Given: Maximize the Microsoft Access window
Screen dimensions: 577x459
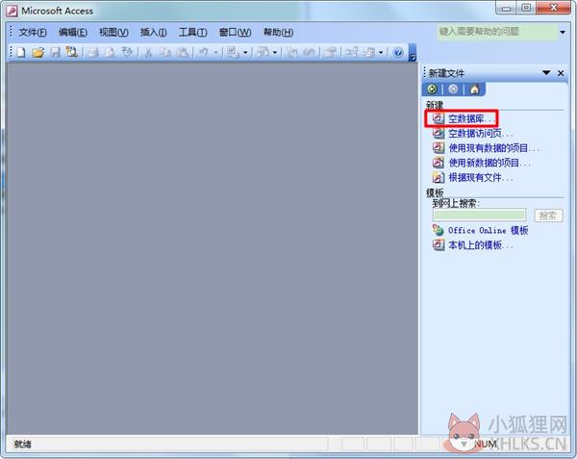Looking at the screenshot, I should [527, 8].
